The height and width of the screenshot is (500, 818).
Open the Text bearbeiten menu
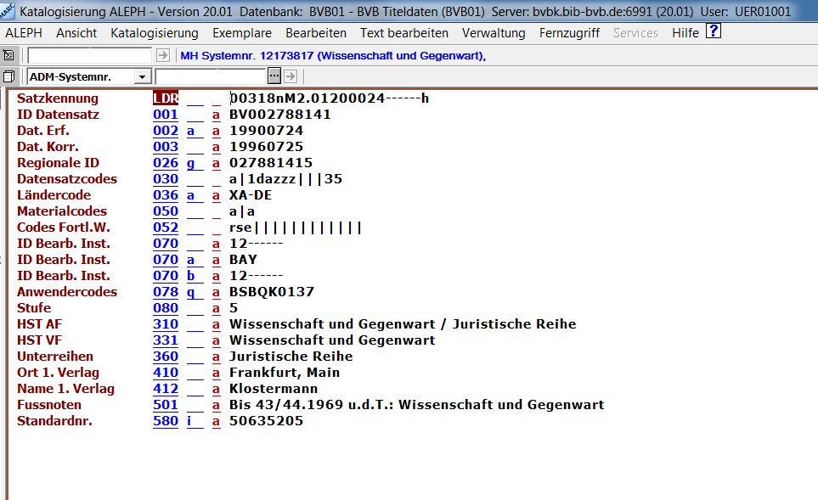pos(404,33)
